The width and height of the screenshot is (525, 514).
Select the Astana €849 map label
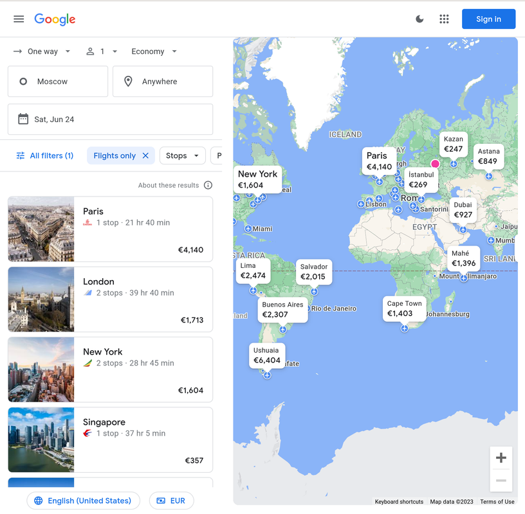(488, 157)
